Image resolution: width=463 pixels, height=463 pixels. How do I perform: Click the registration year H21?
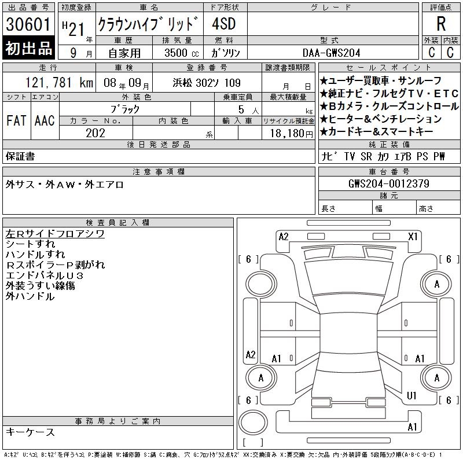tap(74, 28)
